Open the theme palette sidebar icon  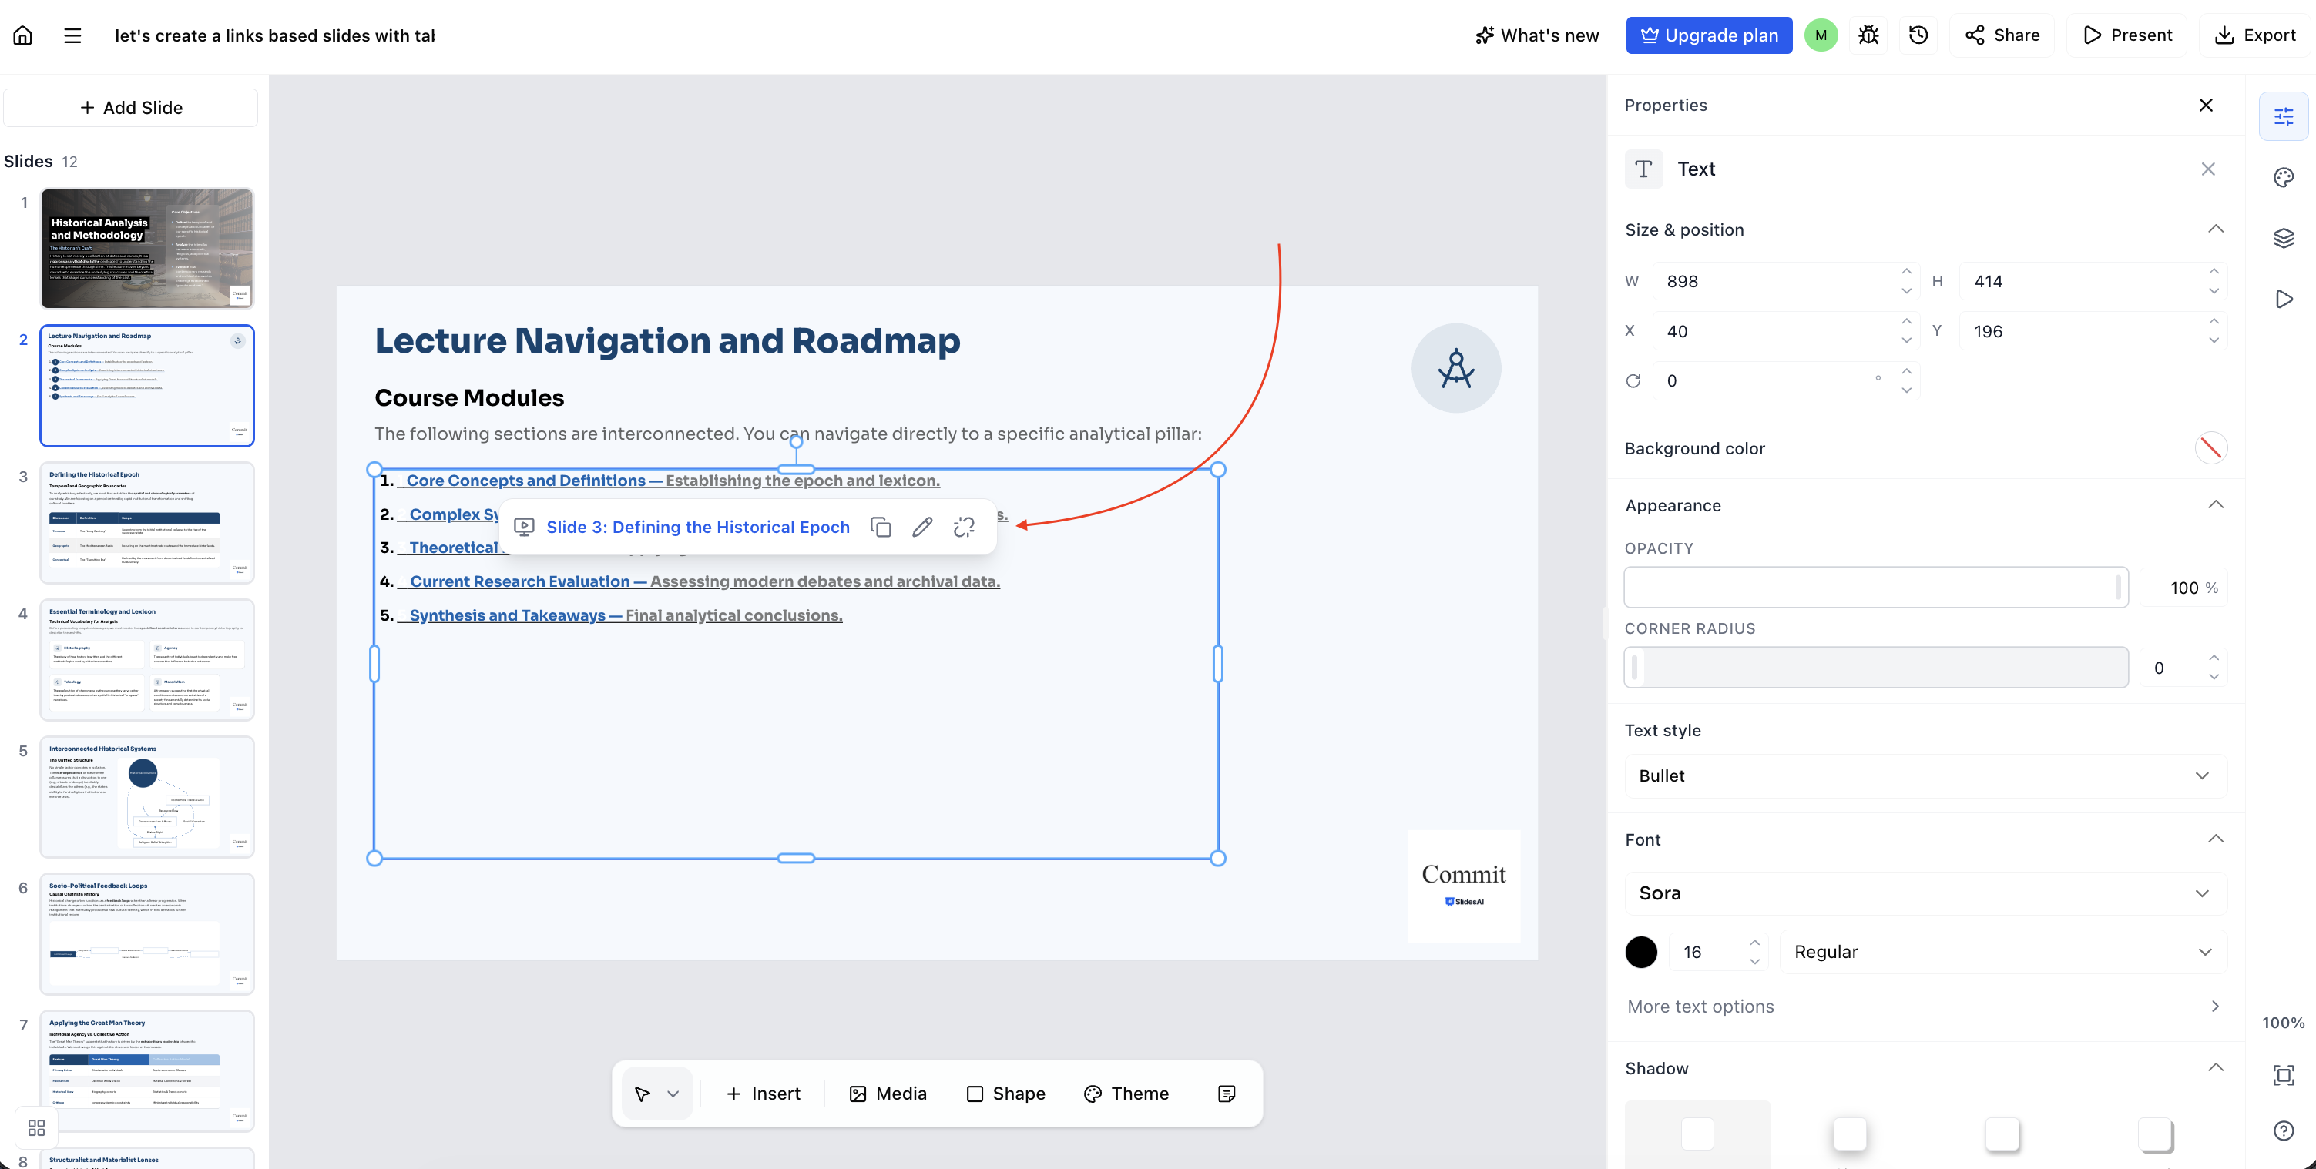(x=2284, y=177)
